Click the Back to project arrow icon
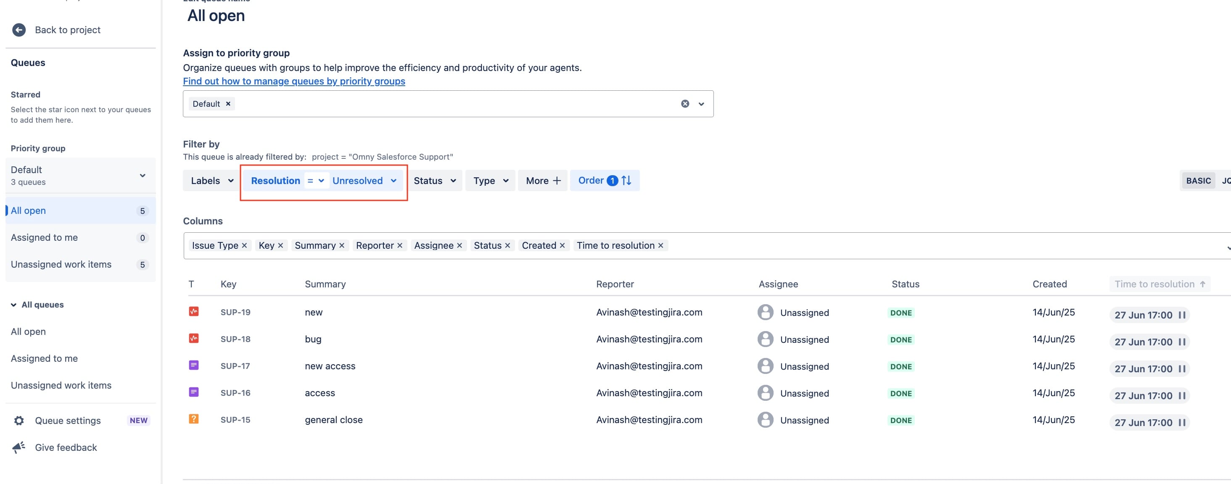The height and width of the screenshot is (484, 1231). tap(18, 30)
